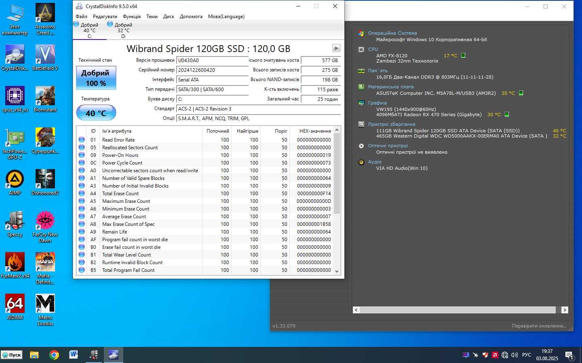This screenshot has width=582, height=363.
Task: Click the File Explorer taskbar icon
Action: point(34,355)
